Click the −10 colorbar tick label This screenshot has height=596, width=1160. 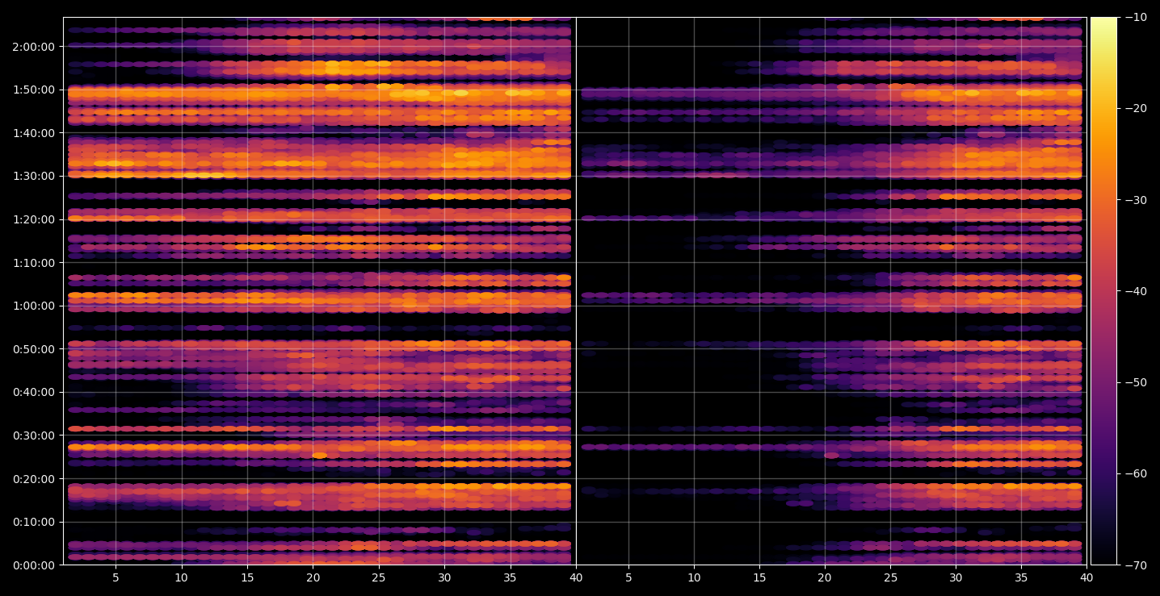[x=1135, y=17]
